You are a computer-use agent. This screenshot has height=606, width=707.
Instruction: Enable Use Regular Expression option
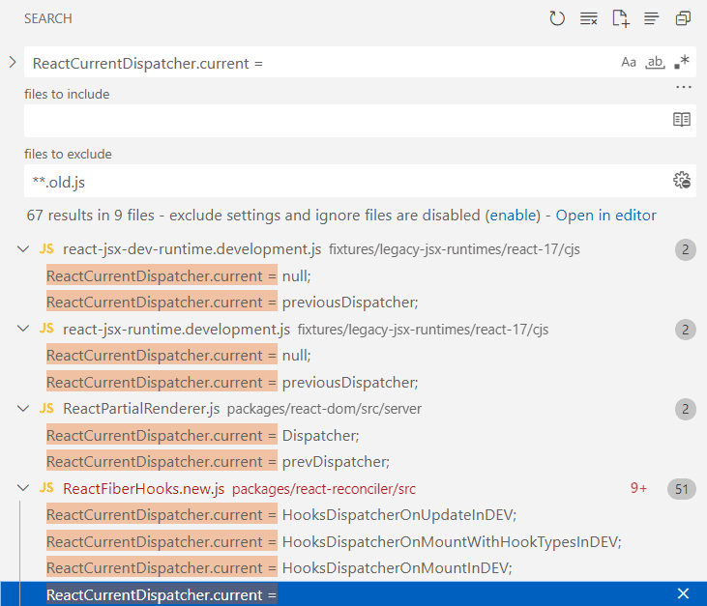(x=682, y=63)
